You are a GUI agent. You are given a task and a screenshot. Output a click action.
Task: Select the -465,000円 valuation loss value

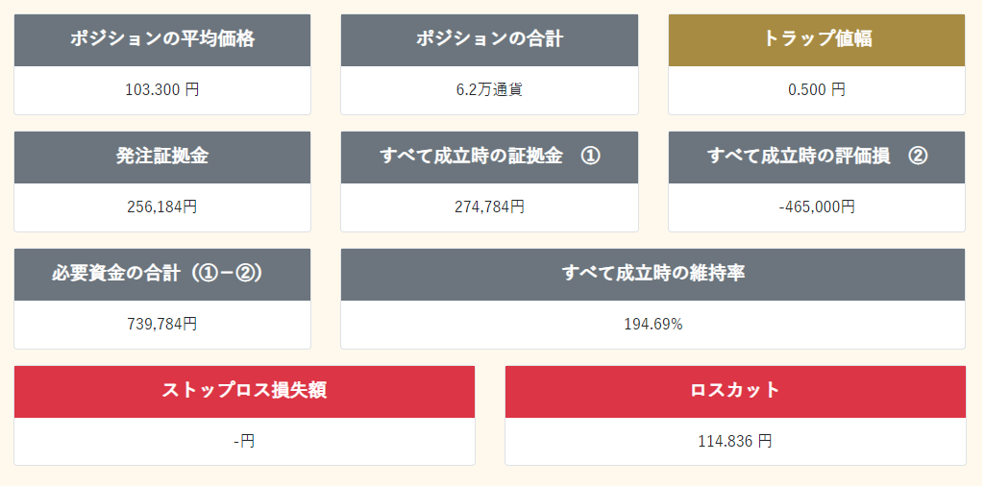coord(817,207)
